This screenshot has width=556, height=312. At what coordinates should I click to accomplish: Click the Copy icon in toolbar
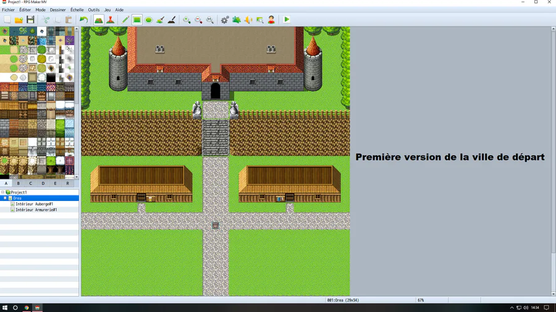57,20
